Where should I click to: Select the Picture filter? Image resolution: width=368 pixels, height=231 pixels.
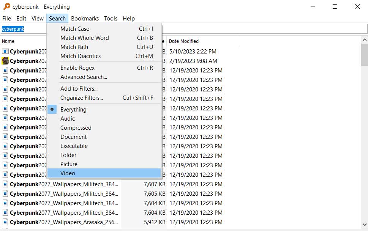(x=104, y=164)
